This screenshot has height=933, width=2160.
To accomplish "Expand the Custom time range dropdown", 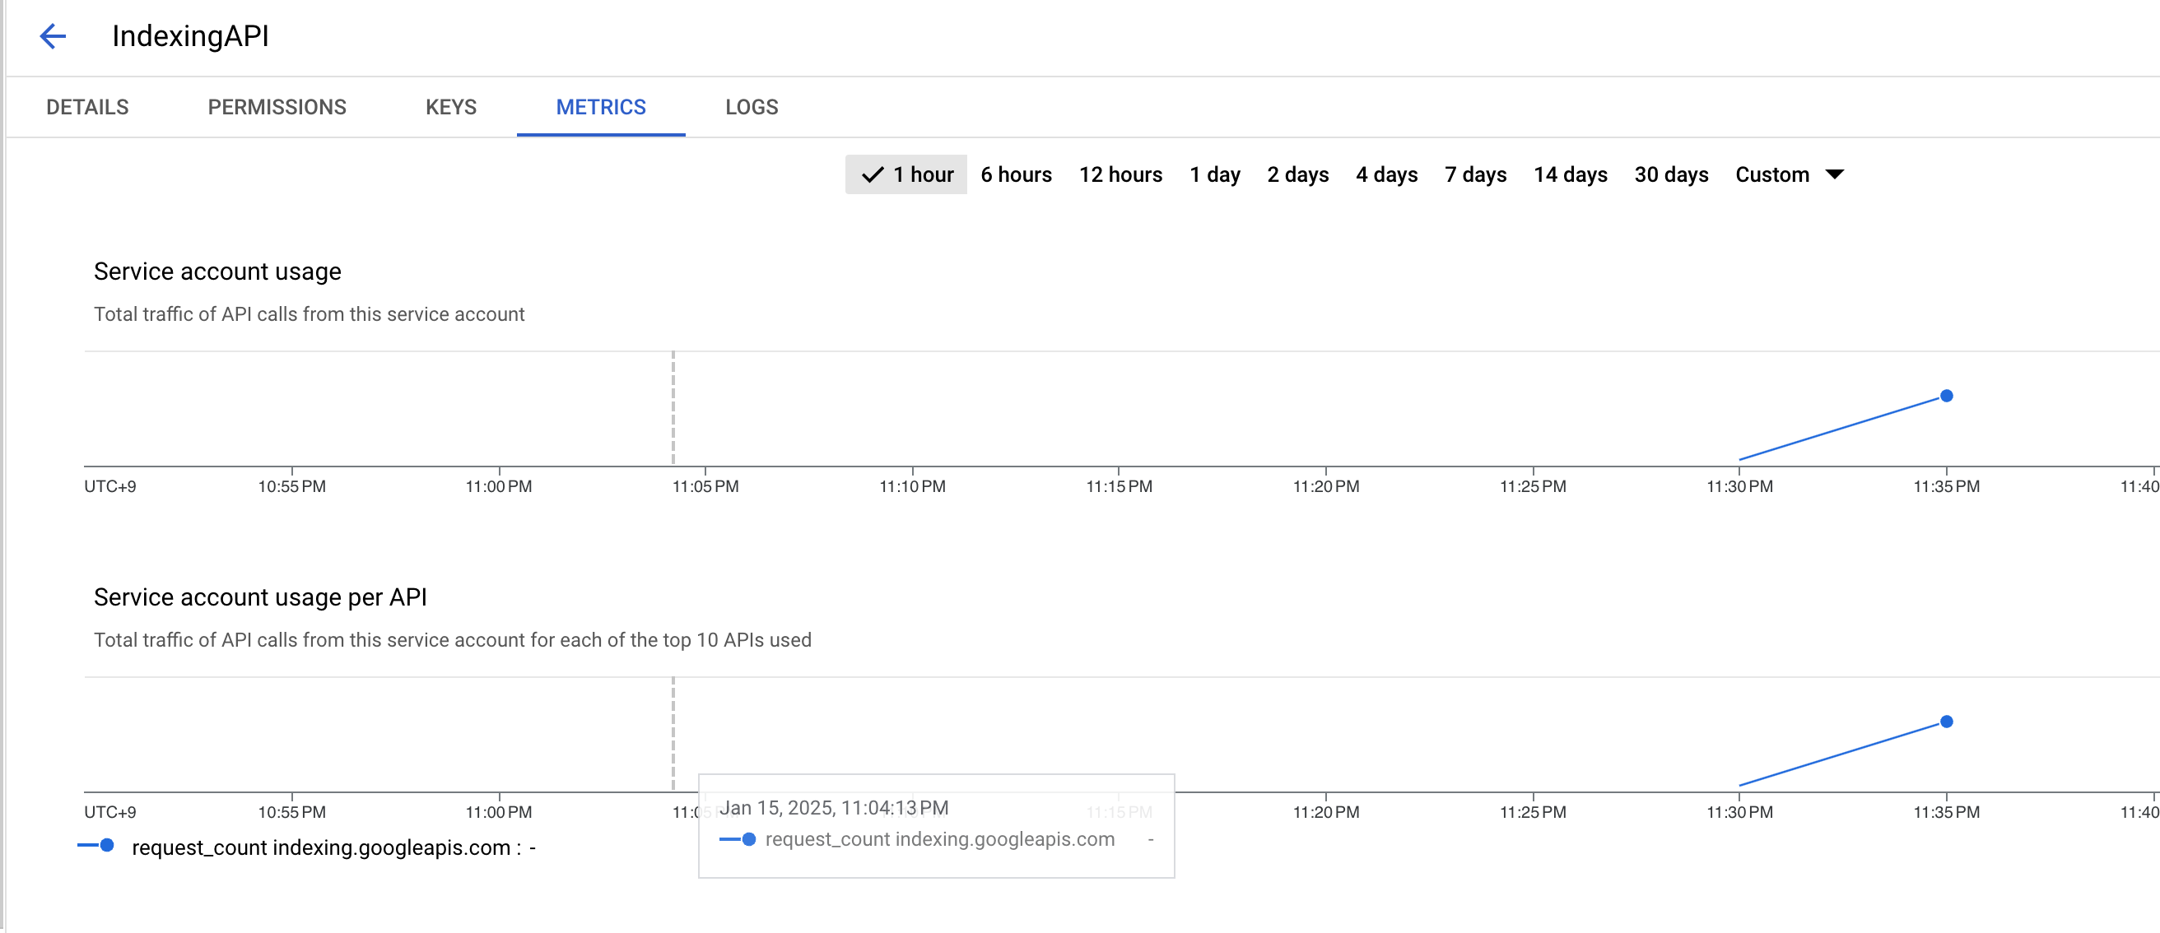I will pyautogui.click(x=1789, y=174).
